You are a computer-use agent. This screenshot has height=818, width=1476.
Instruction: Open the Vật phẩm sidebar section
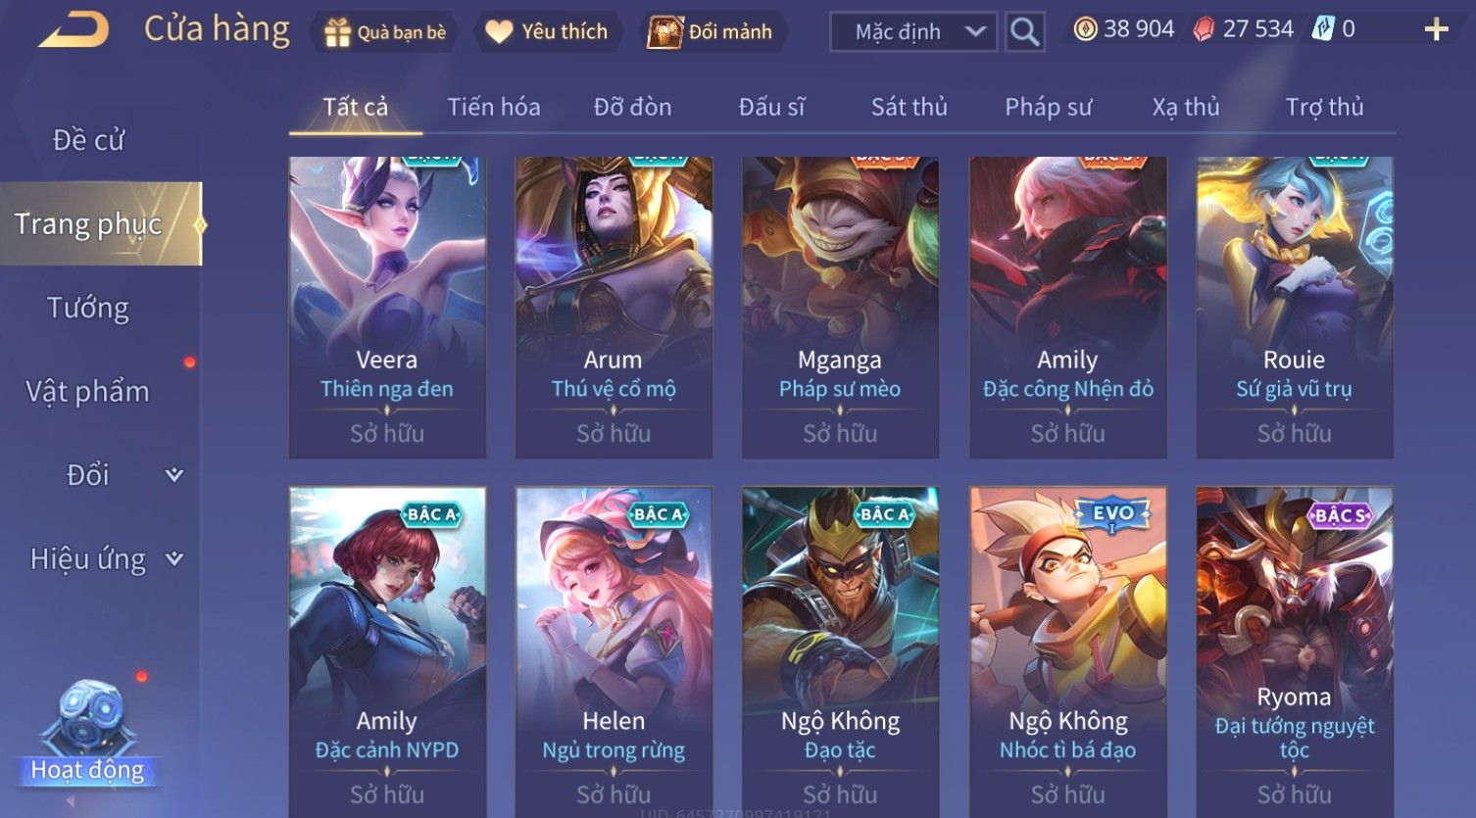tap(88, 392)
